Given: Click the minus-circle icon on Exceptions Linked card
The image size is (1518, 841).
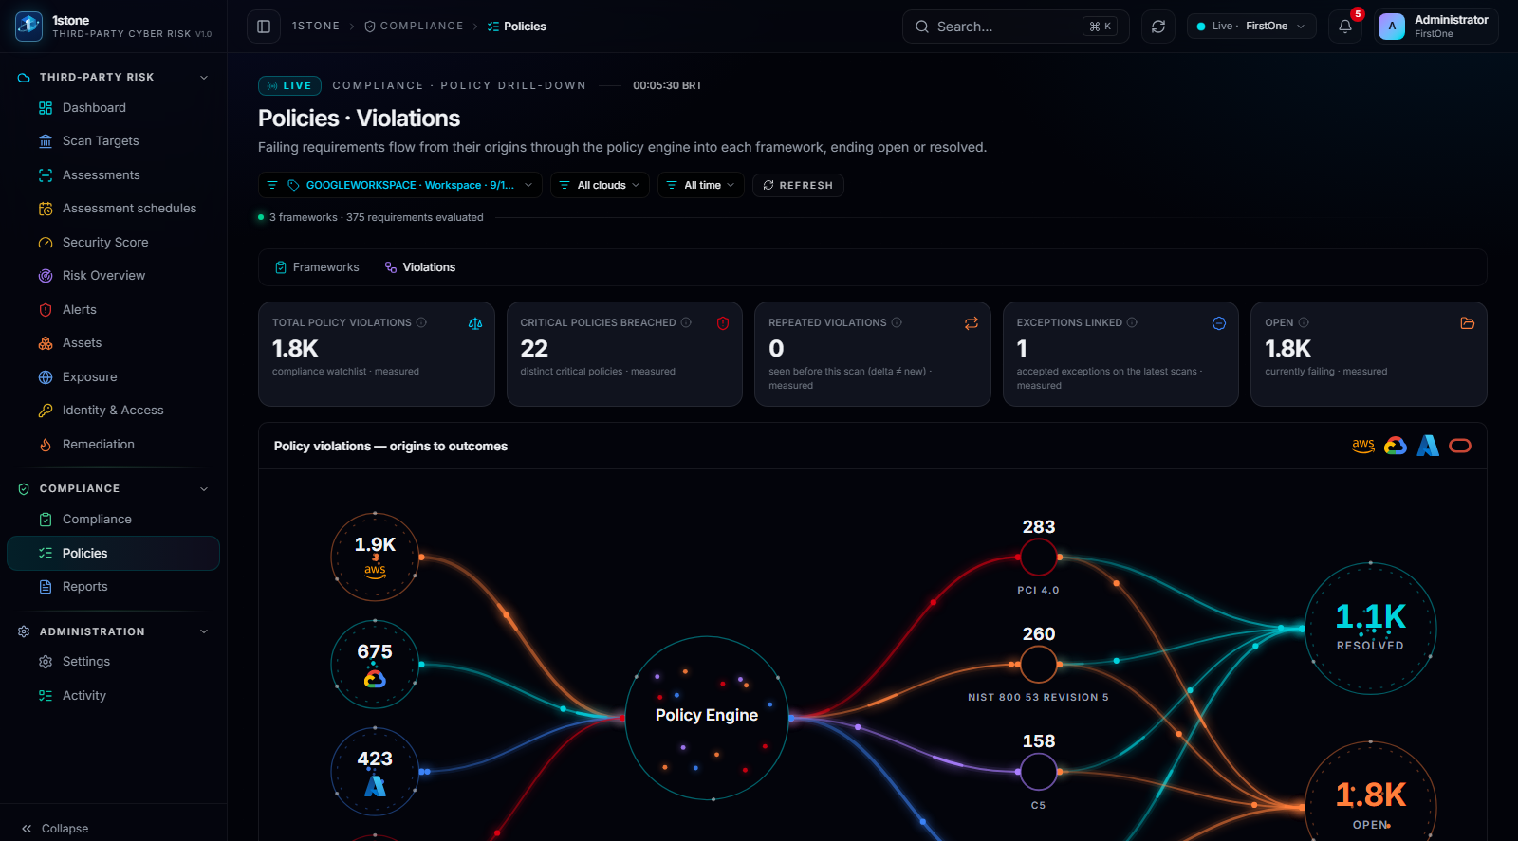Looking at the screenshot, I should click(x=1219, y=323).
